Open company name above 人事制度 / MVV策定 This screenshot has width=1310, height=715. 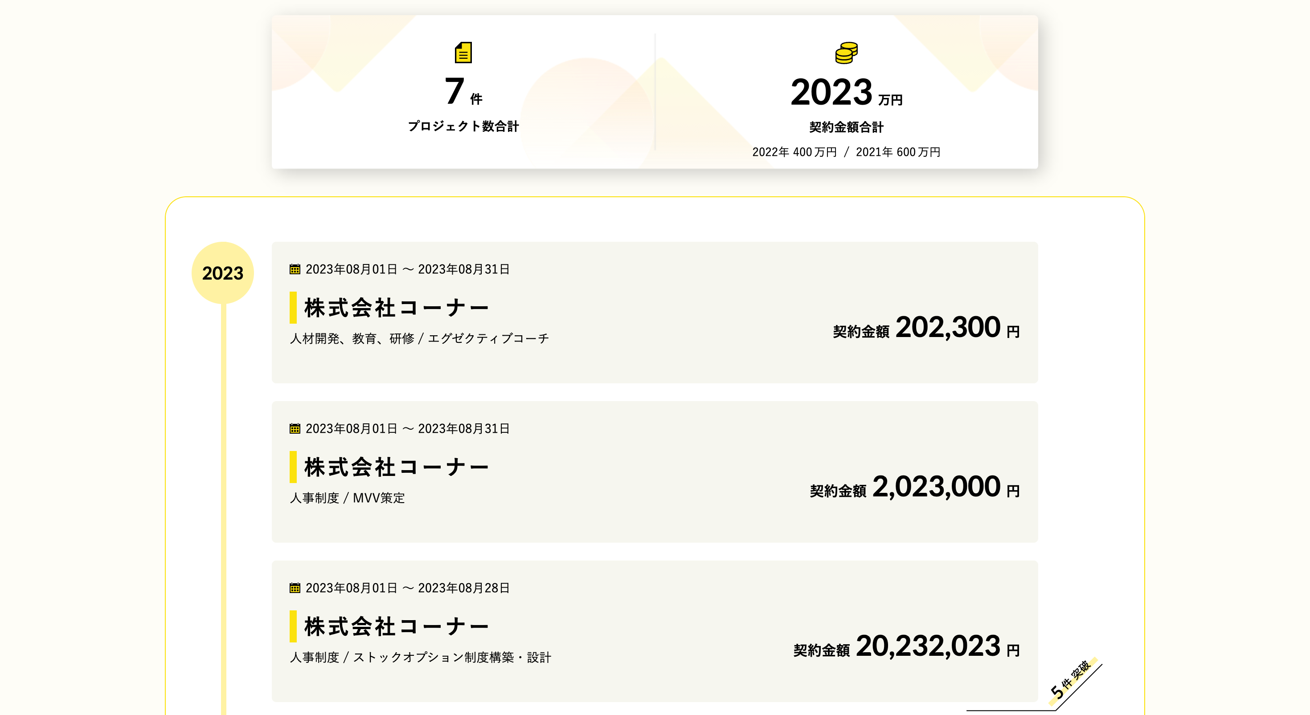[x=396, y=467]
